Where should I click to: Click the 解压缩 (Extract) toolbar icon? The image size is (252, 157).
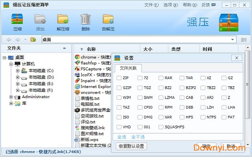click(63, 22)
